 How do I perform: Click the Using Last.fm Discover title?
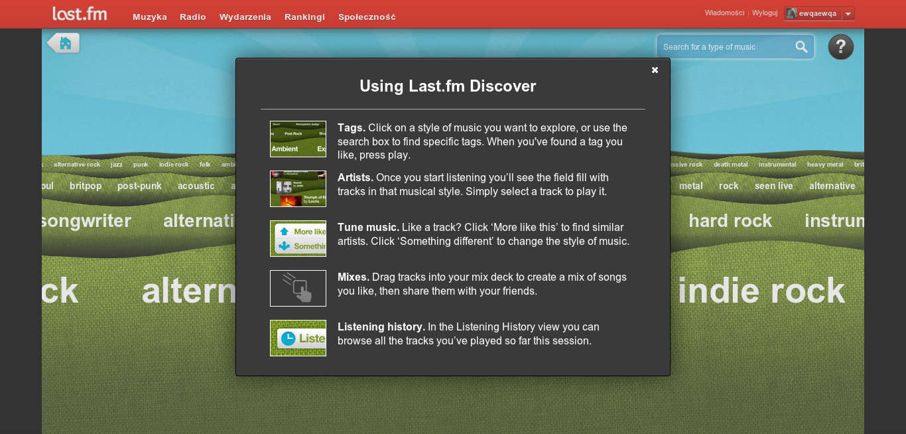pos(448,86)
